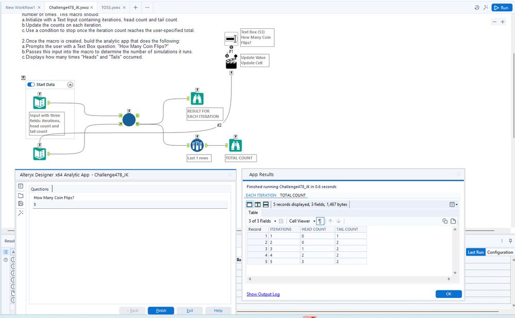Click the messages list icon in Results pane
The image size is (515, 318).
6,252
